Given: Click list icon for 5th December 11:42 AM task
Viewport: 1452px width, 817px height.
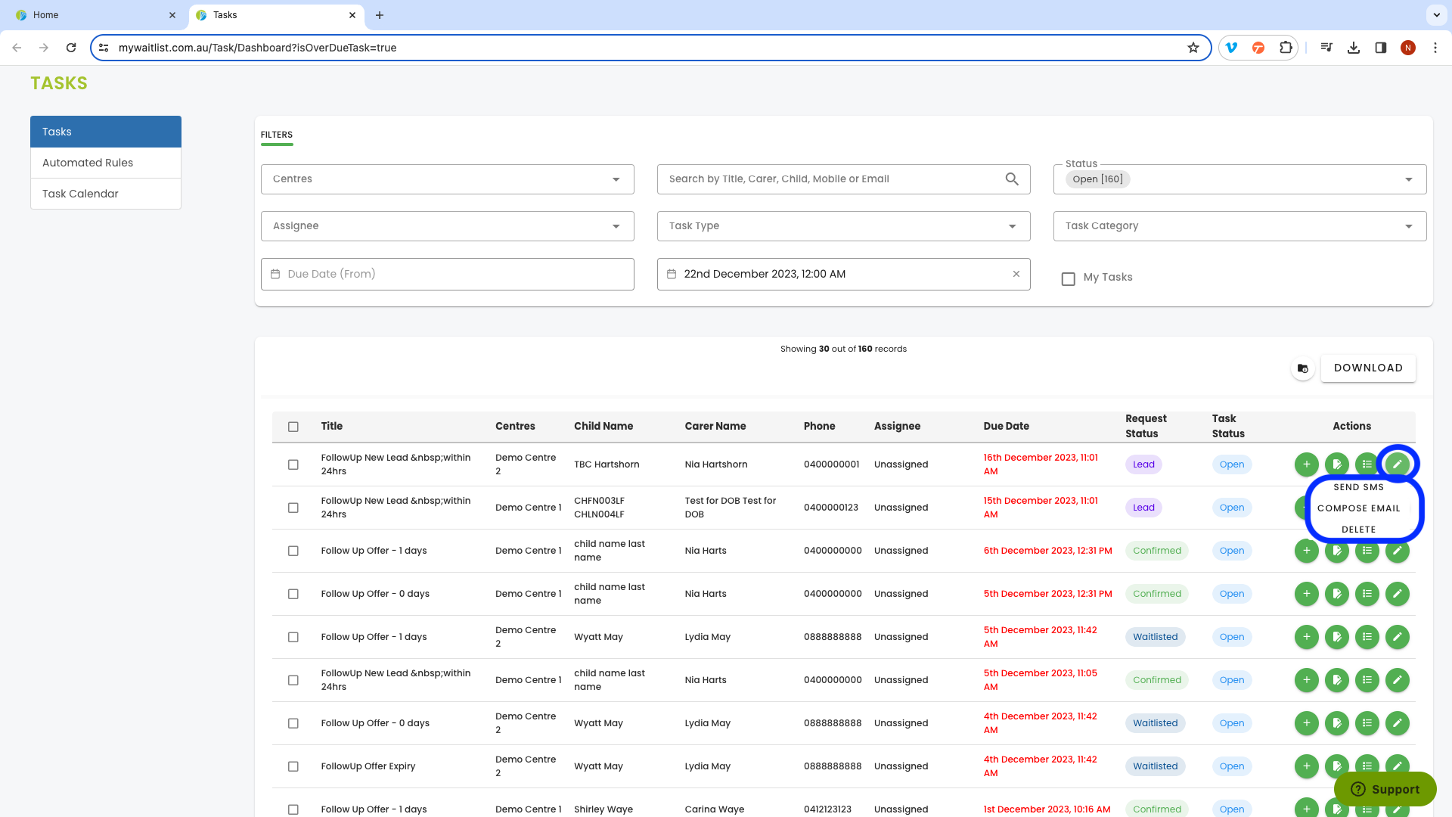Looking at the screenshot, I should click(1367, 637).
